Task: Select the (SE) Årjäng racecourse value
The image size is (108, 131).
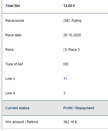Action: pos(72,21)
